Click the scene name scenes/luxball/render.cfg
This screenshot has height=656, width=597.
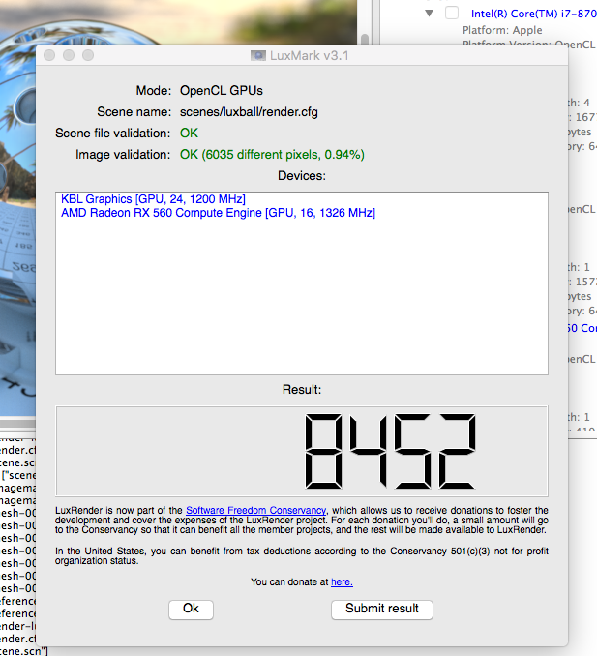point(249,112)
